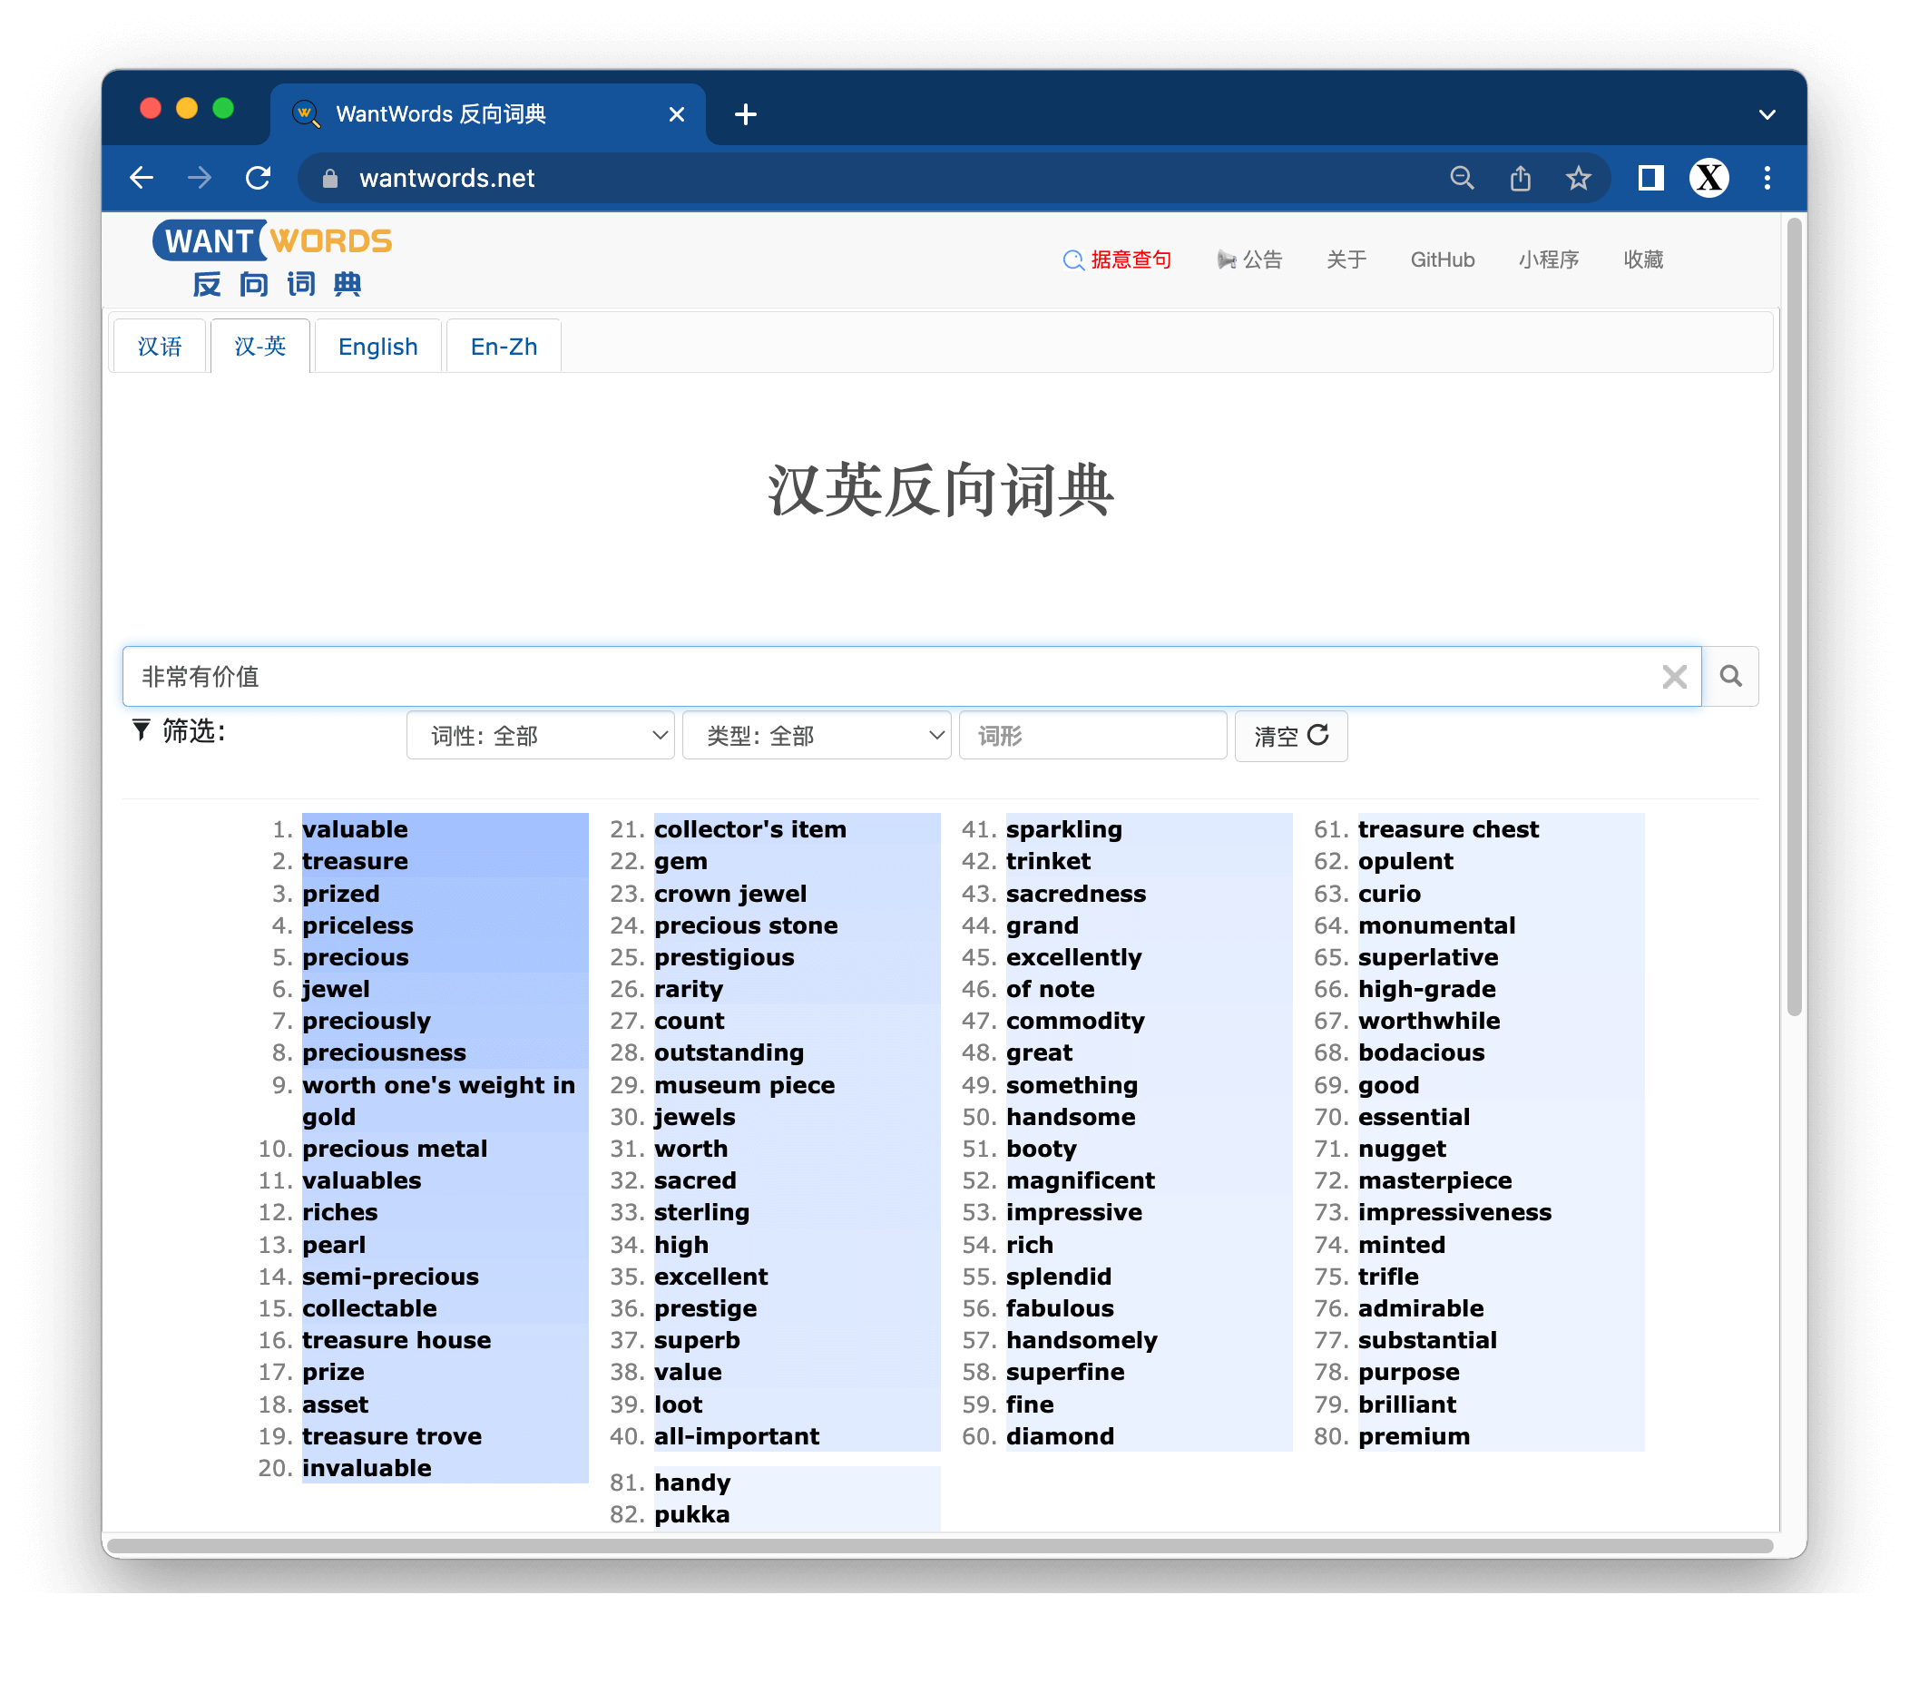Clear the search query with X
This screenshot has height=1693, width=1909.
1674,676
